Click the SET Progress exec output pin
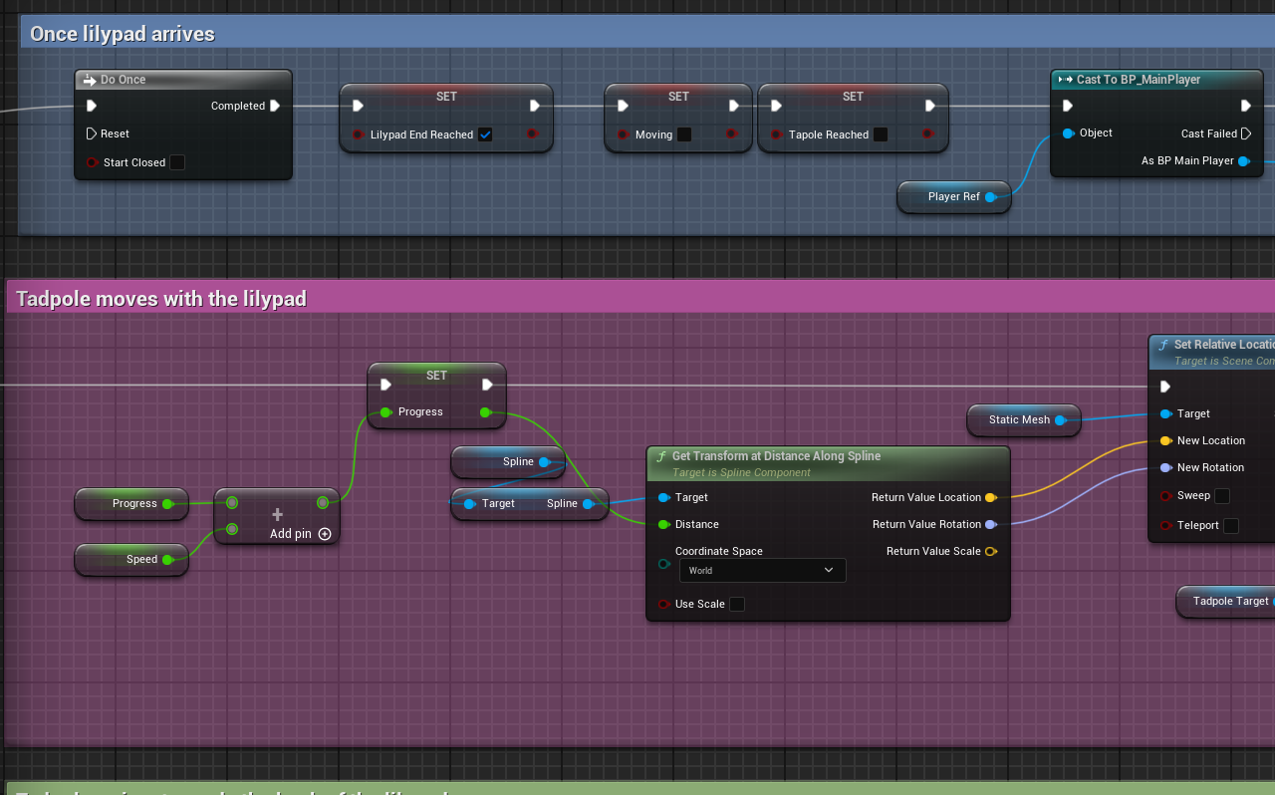 click(x=487, y=385)
